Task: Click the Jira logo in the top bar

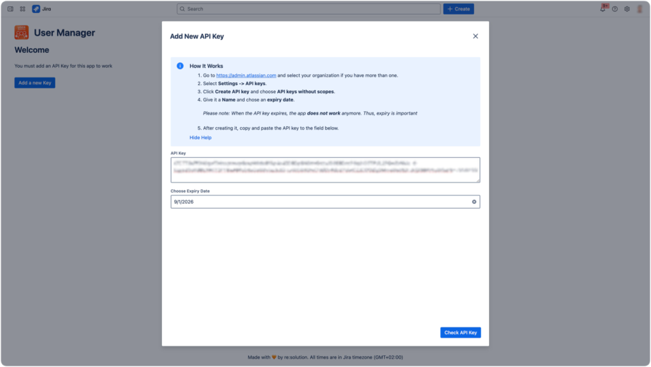Action: tap(42, 9)
